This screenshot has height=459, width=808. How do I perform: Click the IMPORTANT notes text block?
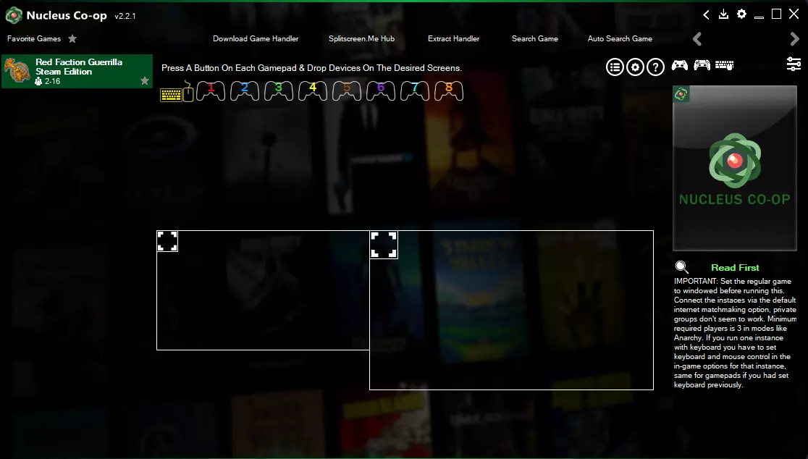tap(736, 333)
